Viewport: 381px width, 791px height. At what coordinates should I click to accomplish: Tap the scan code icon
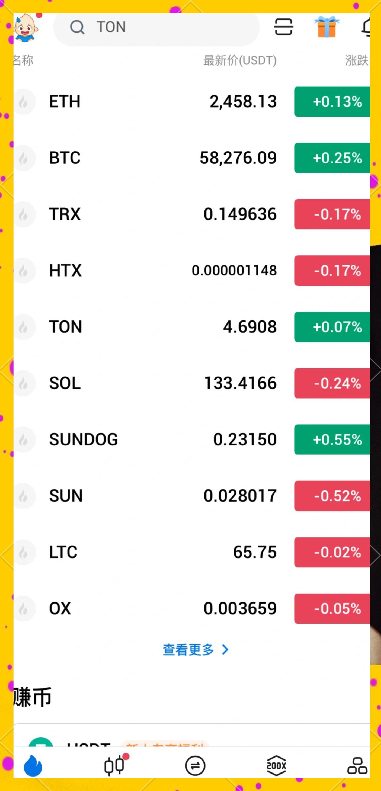coord(283,27)
